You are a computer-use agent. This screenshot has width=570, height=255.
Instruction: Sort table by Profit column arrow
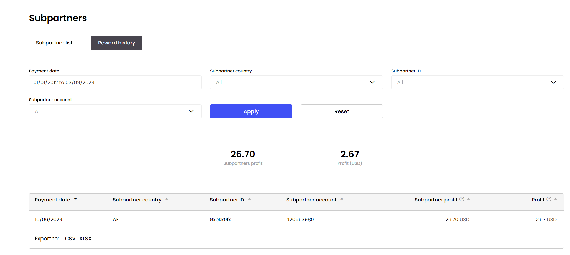pos(555,199)
